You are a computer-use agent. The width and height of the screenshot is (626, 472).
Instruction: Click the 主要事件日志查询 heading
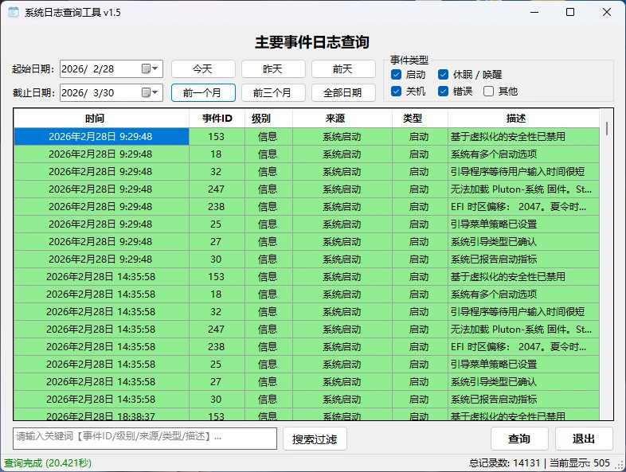pyautogui.click(x=311, y=42)
